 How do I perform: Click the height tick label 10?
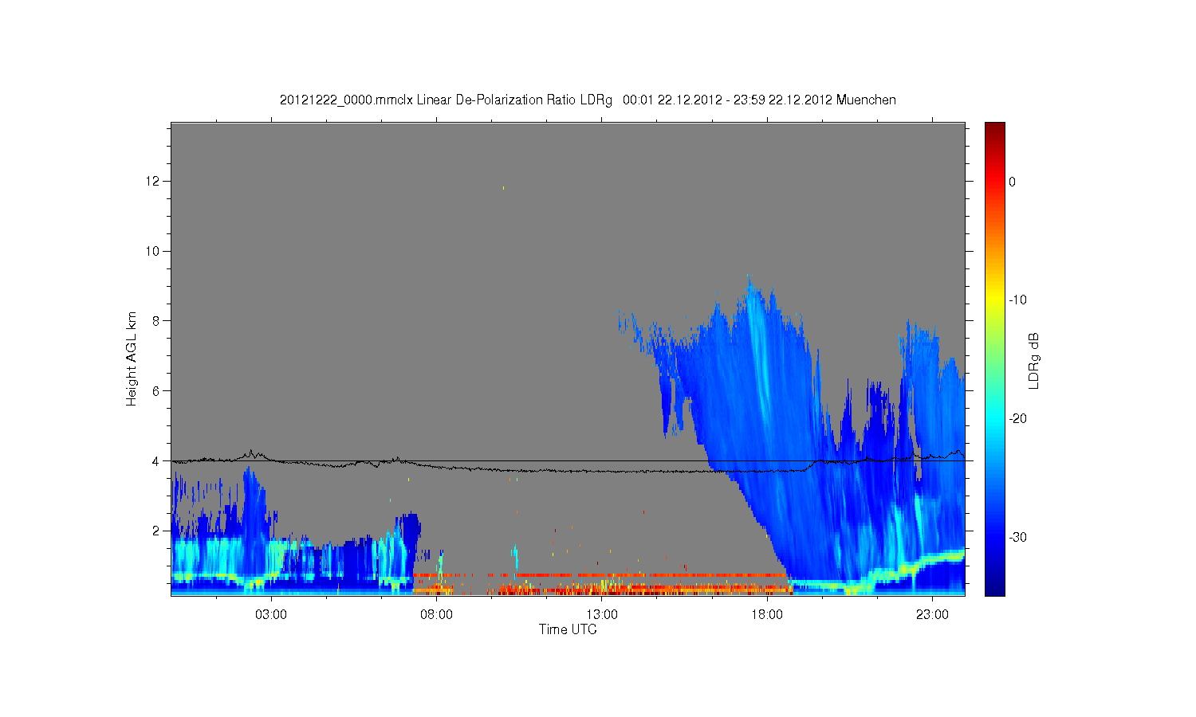154,252
